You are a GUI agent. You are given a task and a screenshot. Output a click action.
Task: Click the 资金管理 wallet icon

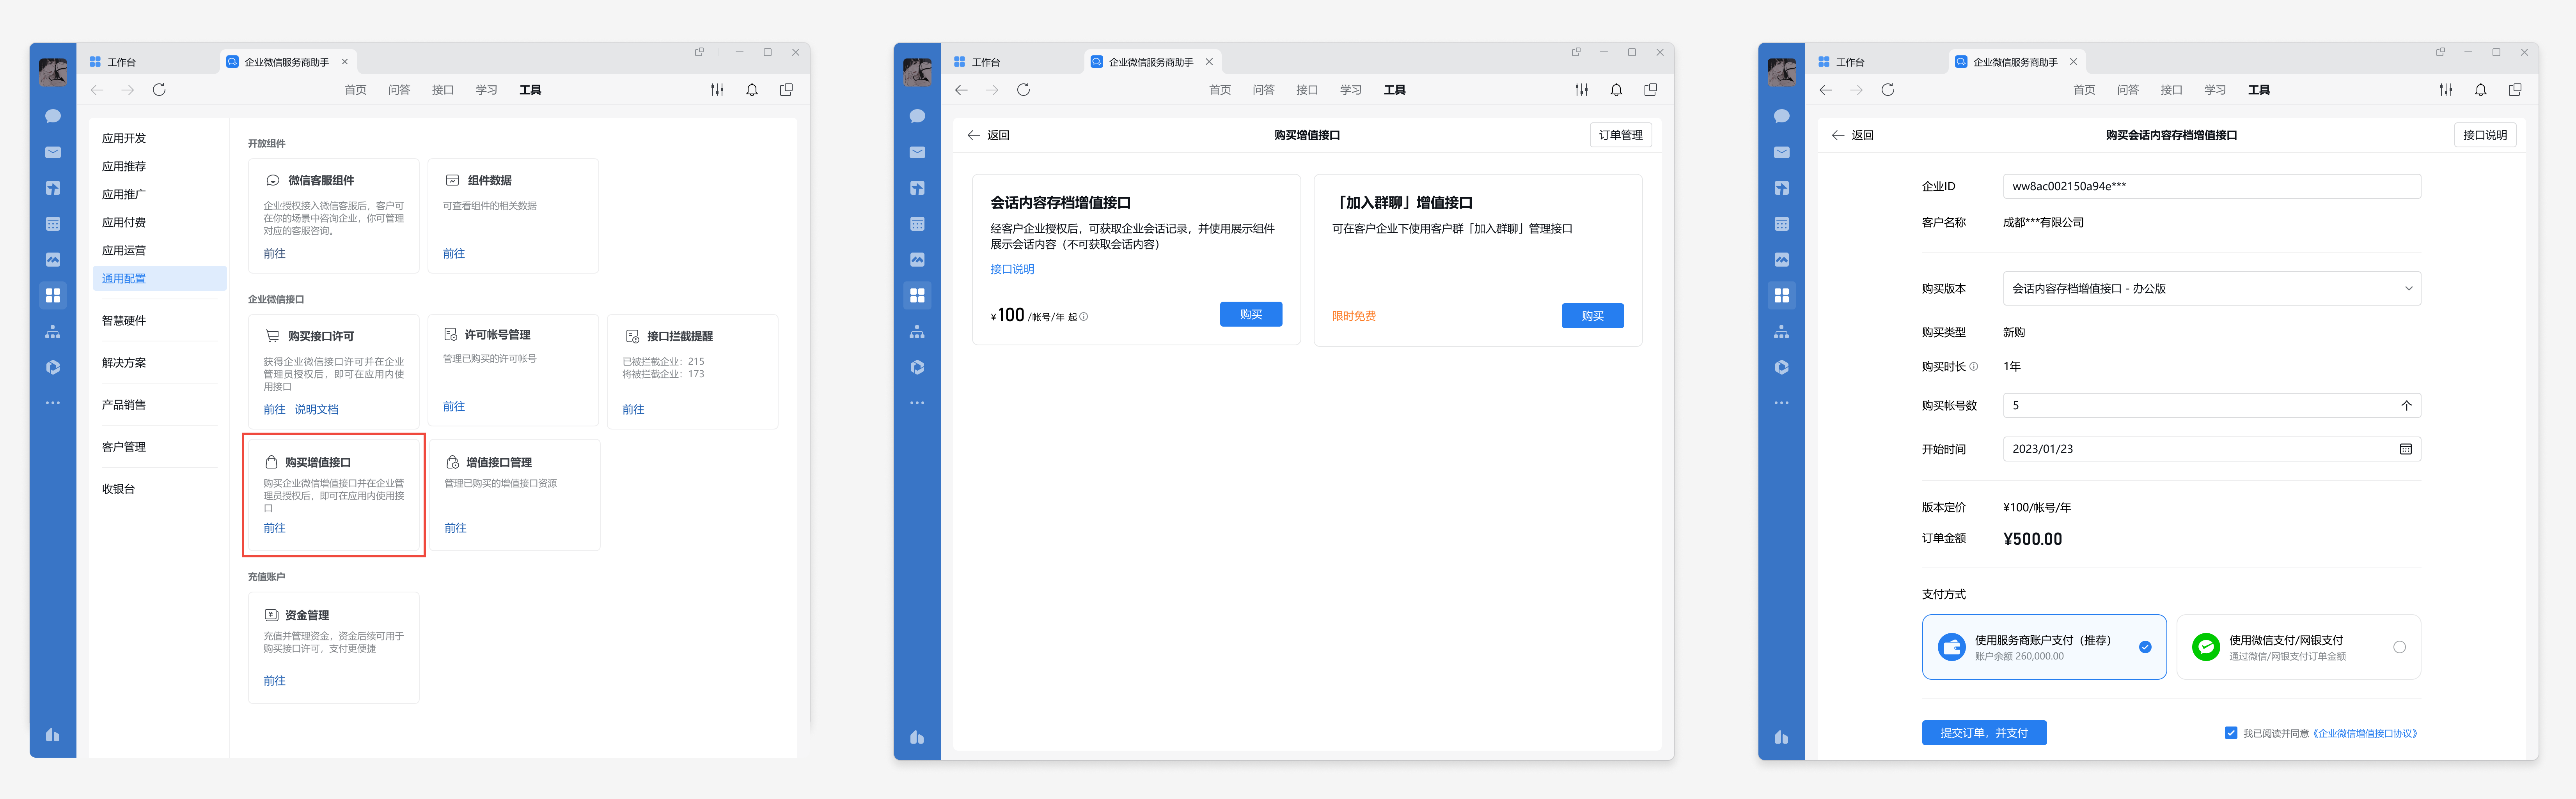click(271, 615)
